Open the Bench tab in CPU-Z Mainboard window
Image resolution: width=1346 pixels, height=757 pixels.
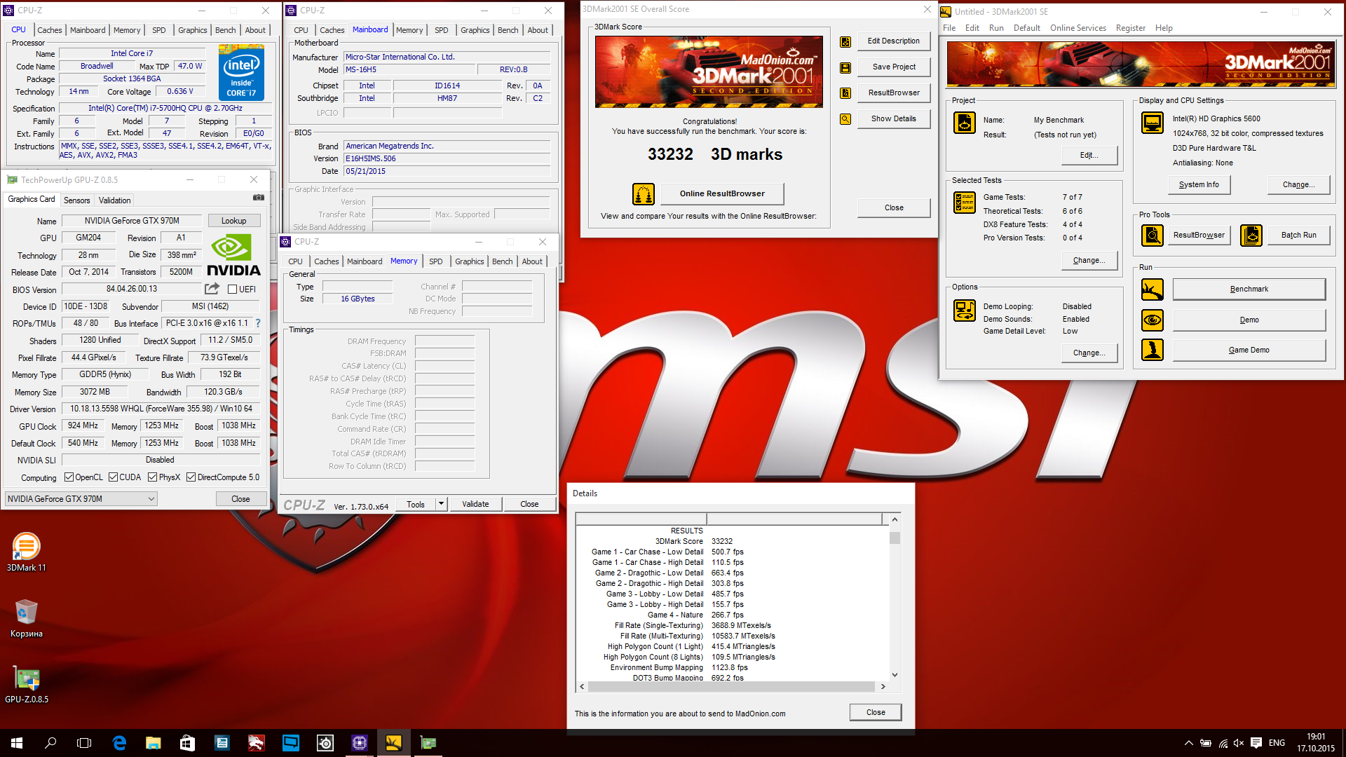point(508,30)
